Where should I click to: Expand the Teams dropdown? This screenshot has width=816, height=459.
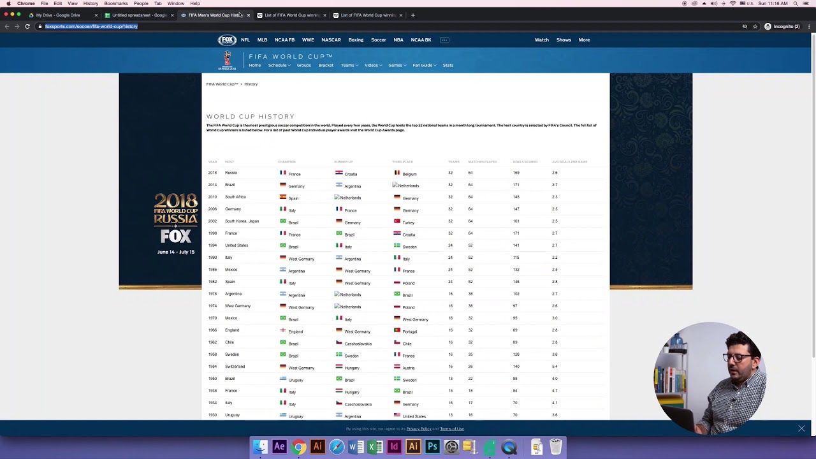click(349, 65)
